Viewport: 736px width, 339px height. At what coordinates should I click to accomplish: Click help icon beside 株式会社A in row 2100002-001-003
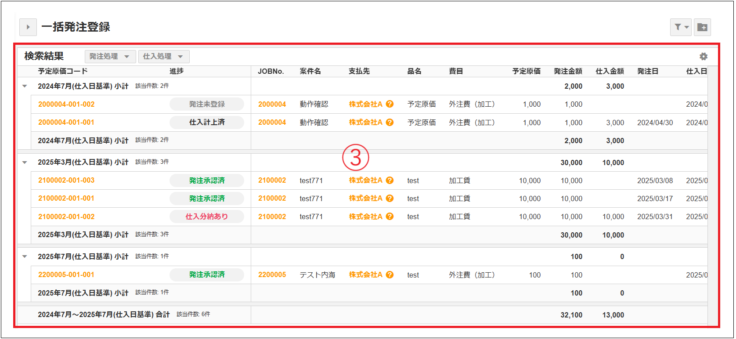click(x=390, y=180)
